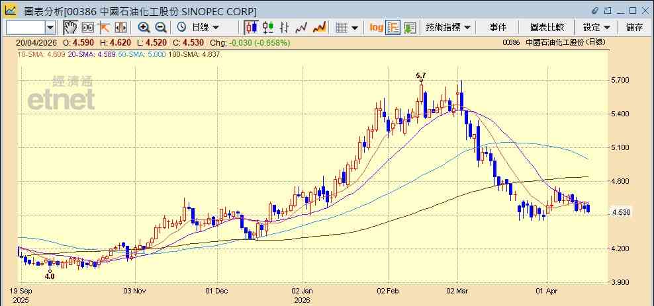The height and width of the screenshot is (306, 654).
Task: Switch to OHLC bar chart style
Action: [x=285, y=28]
